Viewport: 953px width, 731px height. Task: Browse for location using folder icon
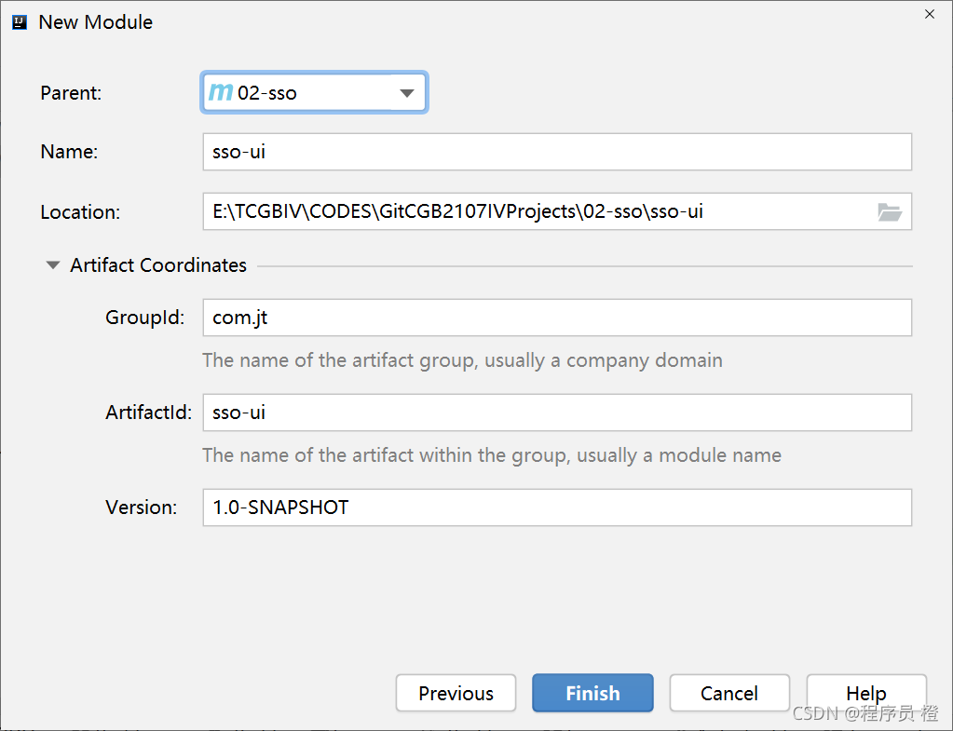point(890,212)
